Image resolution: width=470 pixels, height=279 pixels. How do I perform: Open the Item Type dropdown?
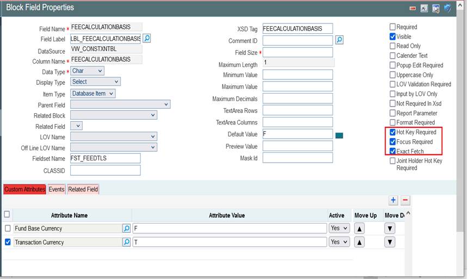pos(92,94)
